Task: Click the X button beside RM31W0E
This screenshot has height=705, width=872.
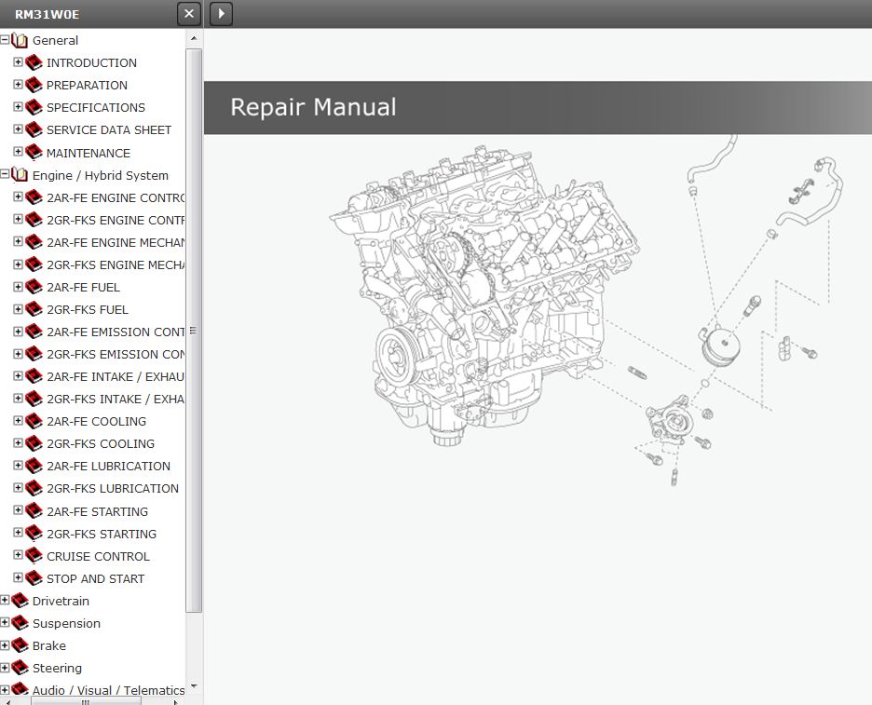Action: [189, 14]
